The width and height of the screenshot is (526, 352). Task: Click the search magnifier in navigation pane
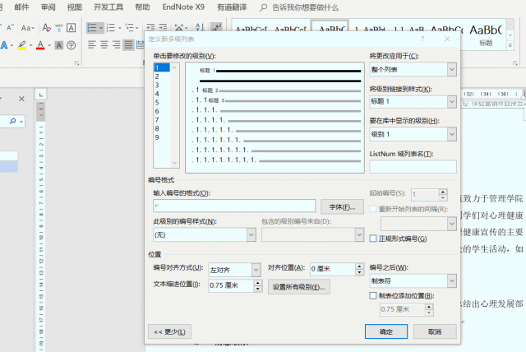(13, 121)
